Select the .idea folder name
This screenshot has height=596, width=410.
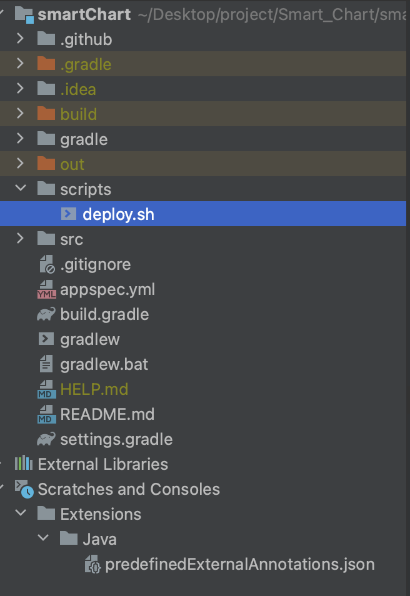click(x=78, y=89)
